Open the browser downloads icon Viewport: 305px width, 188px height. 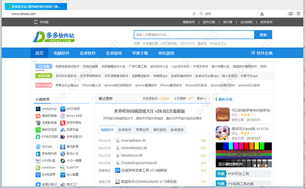(x=262, y=14)
